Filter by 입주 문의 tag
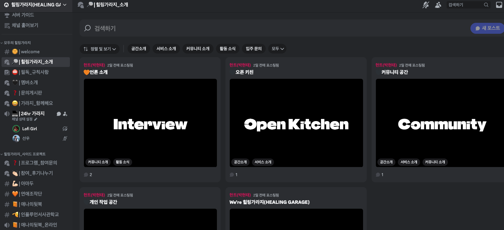 click(254, 49)
